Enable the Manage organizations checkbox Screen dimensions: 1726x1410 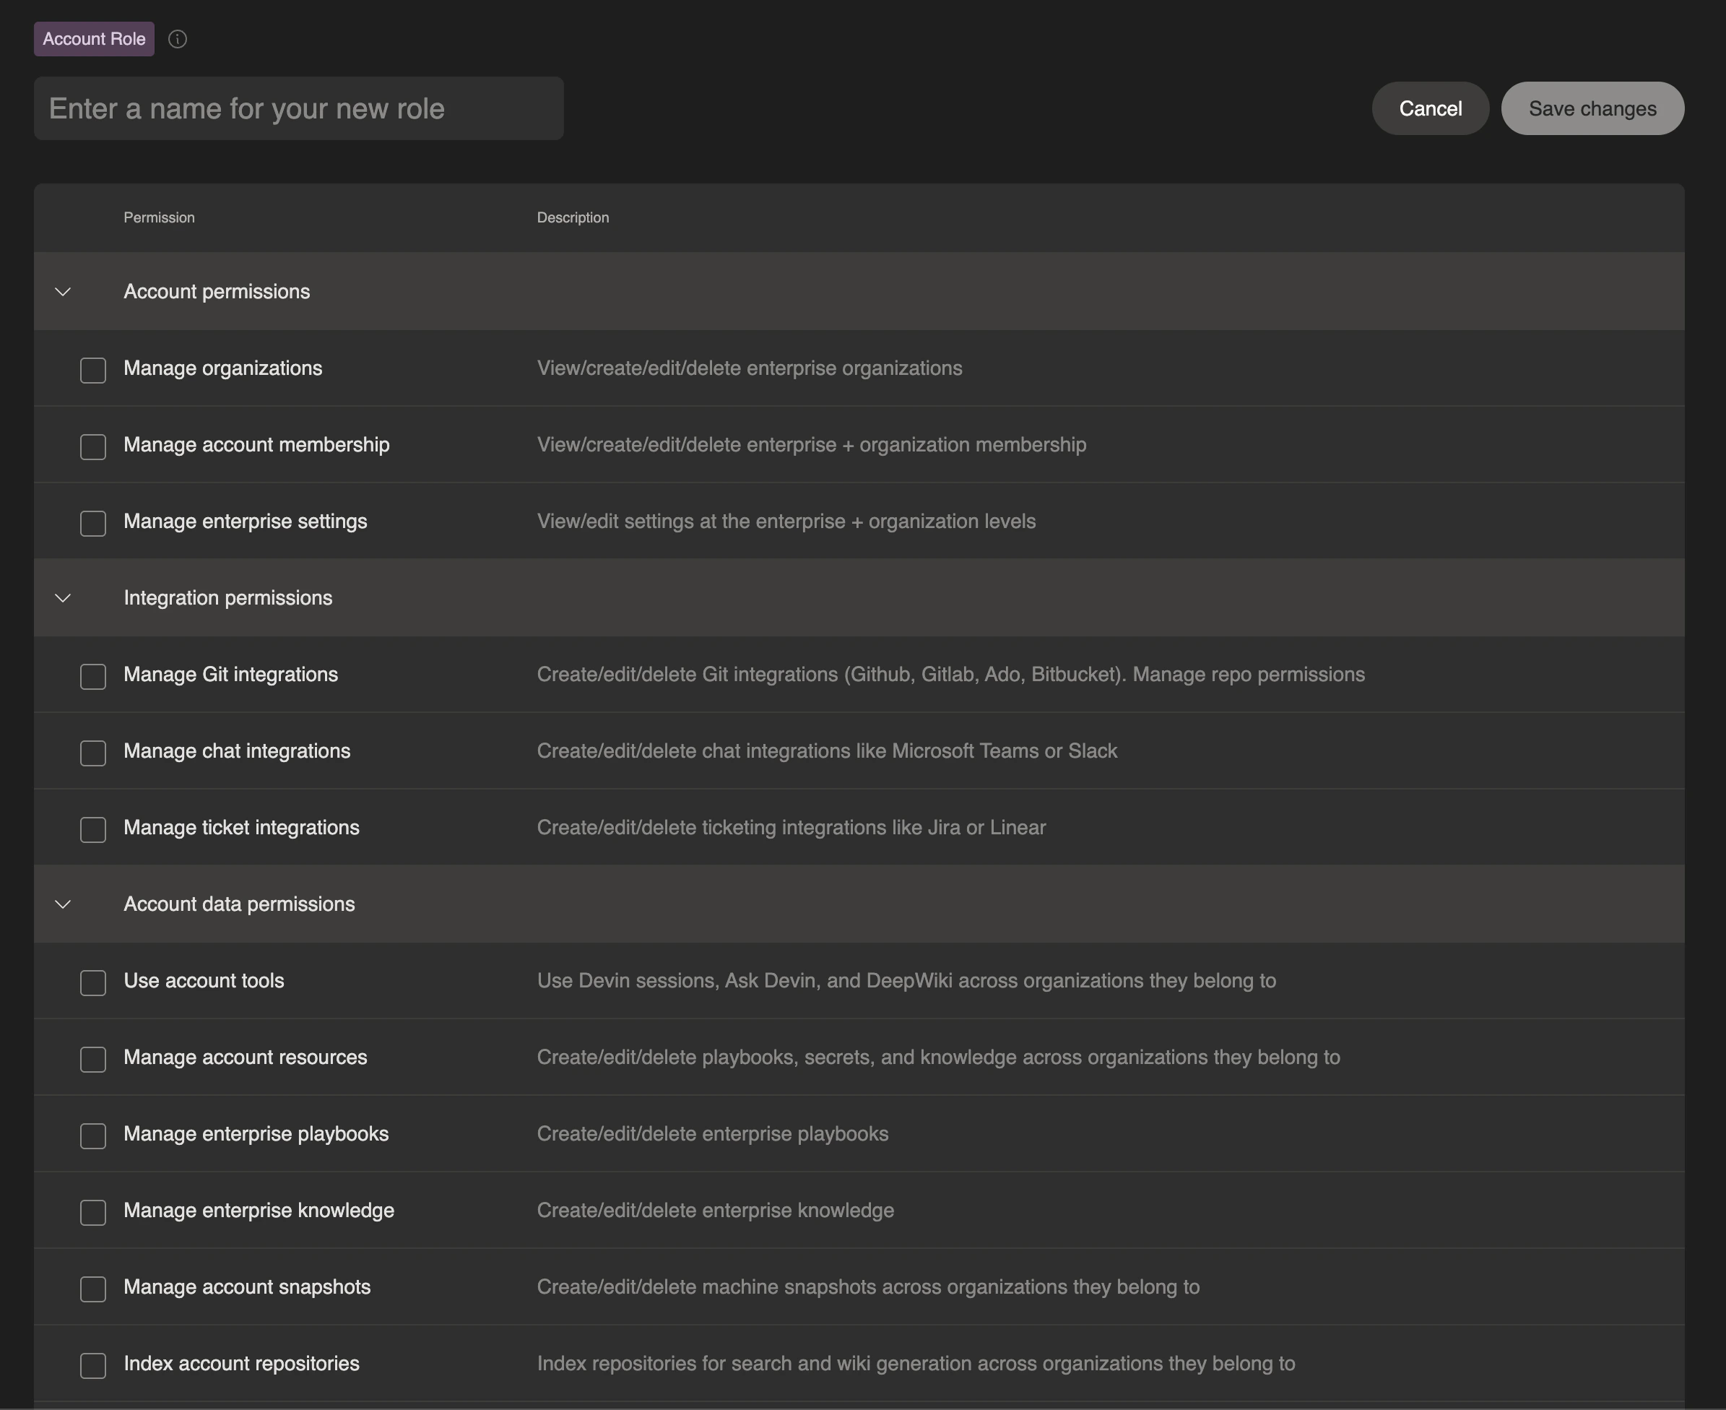[x=93, y=371]
